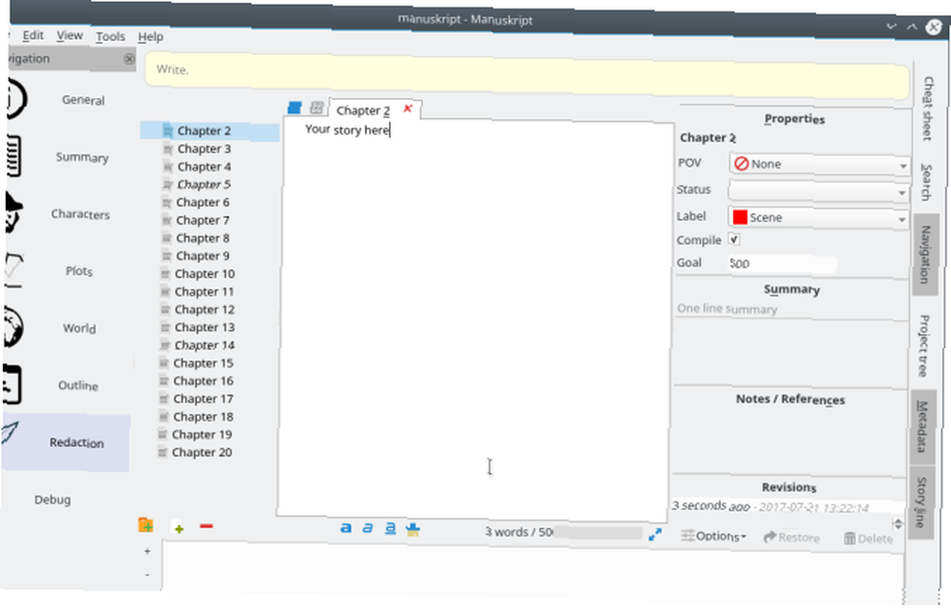The width and height of the screenshot is (951, 608).
Task: Select Chapter 7 in the tree
Action: point(203,220)
